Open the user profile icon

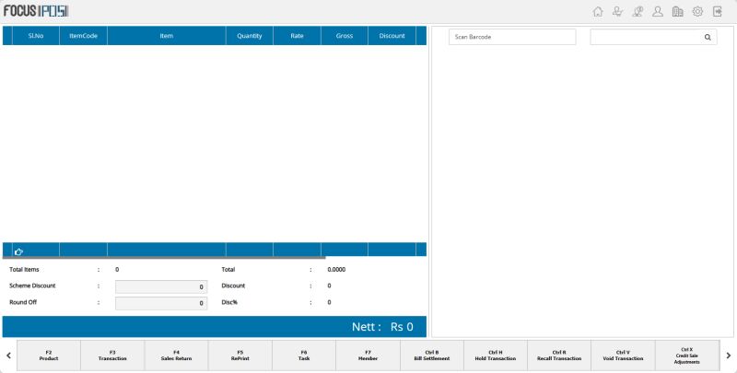pyautogui.click(x=658, y=12)
